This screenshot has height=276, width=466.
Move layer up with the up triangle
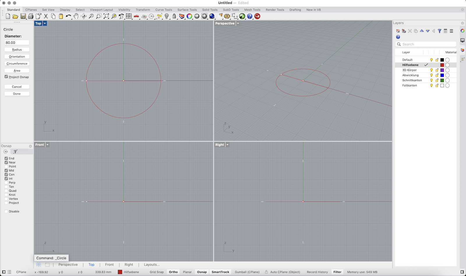tap(422, 31)
